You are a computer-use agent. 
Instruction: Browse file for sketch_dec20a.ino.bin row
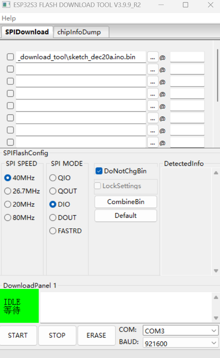click(x=152, y=57)
